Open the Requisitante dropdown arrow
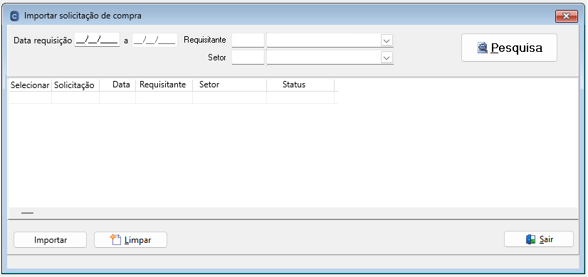The width and height of the screenshot is (588, 277). pos(387,40)
